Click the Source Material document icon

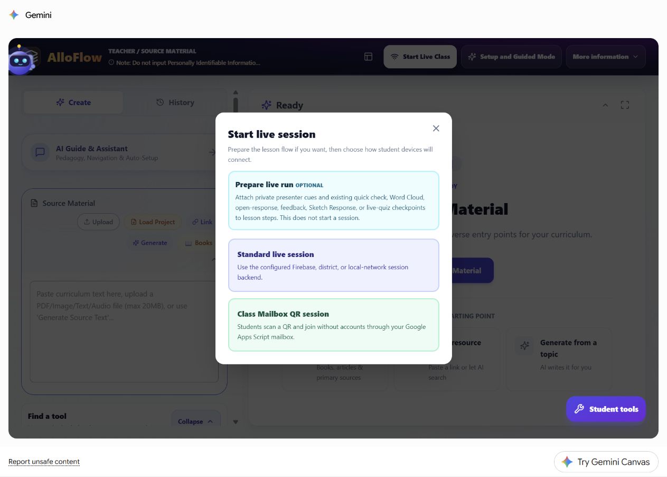tap(34, 203)
